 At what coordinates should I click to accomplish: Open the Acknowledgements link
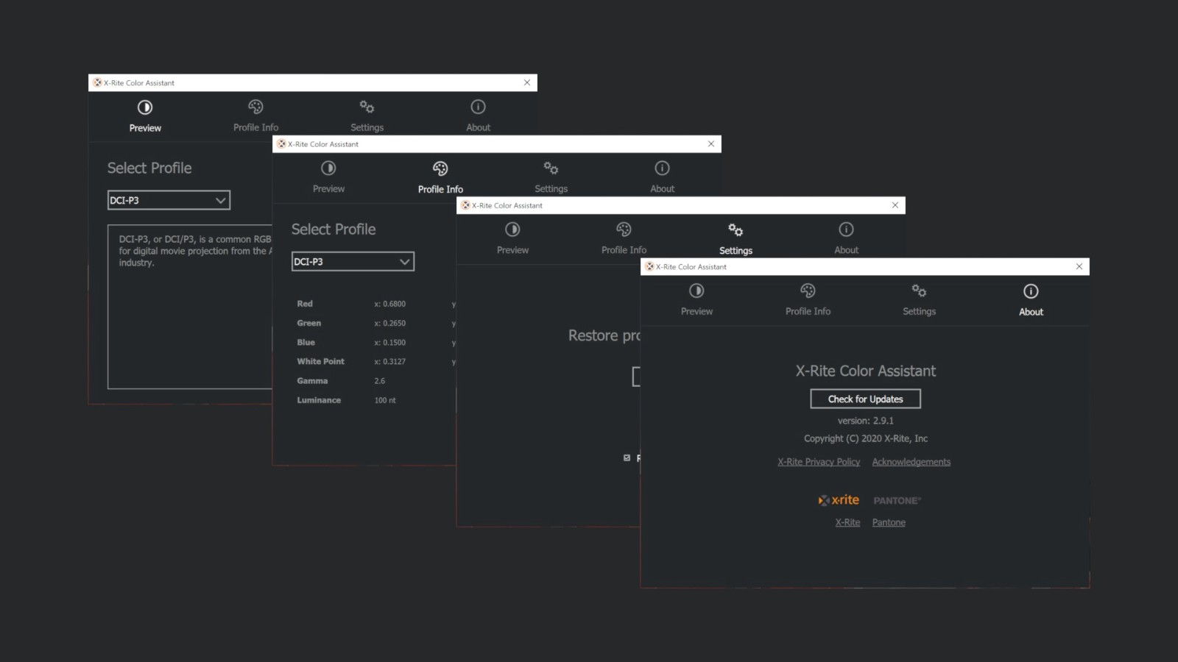tap(911, 462)
